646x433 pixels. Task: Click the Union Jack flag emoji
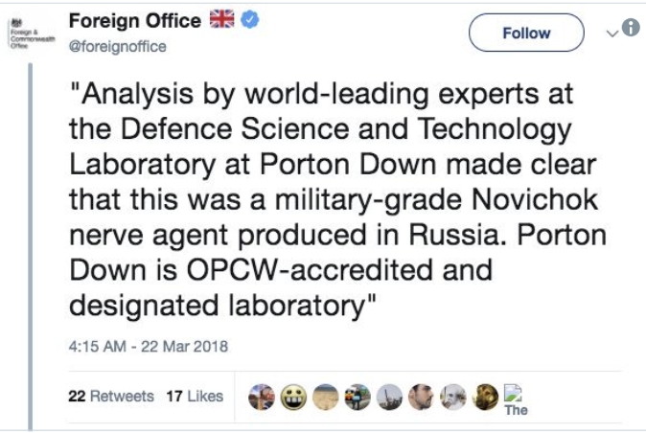(222, 20)
